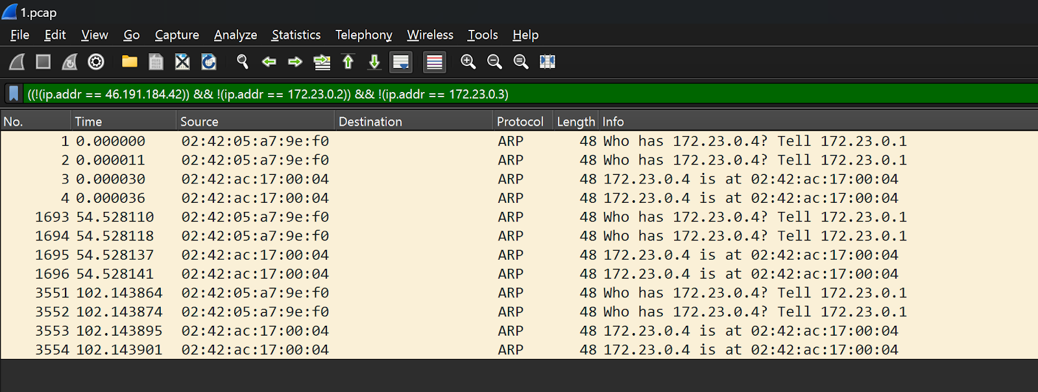Open the Analyze menu
Image resolution: width=1038 pixels, height=392 pixels.
(x=235, y=35)
